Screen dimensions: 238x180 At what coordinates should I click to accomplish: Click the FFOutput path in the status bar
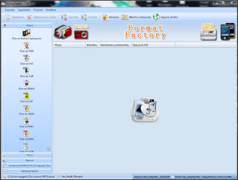tap(31, 177)
